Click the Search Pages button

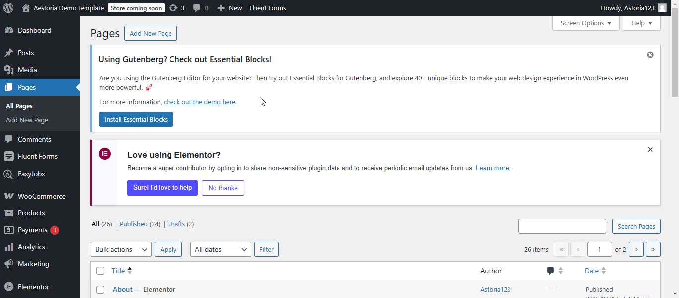pos(636,226)
